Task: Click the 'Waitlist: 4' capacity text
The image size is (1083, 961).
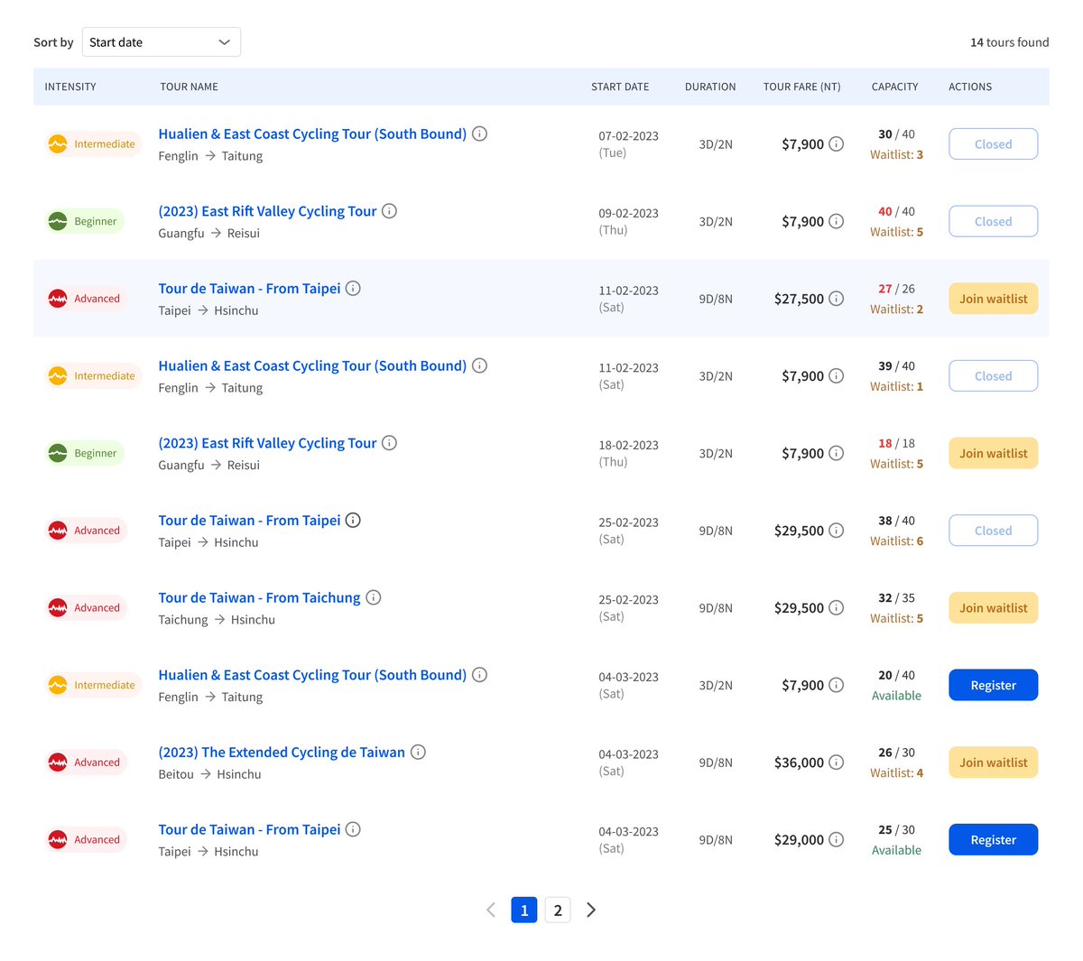Action: pos(896,772)
